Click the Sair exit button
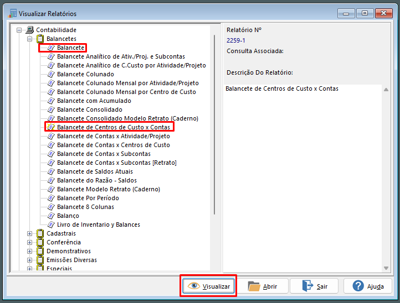The height and width of the screenshot is (303, 400). coord(315,286)
